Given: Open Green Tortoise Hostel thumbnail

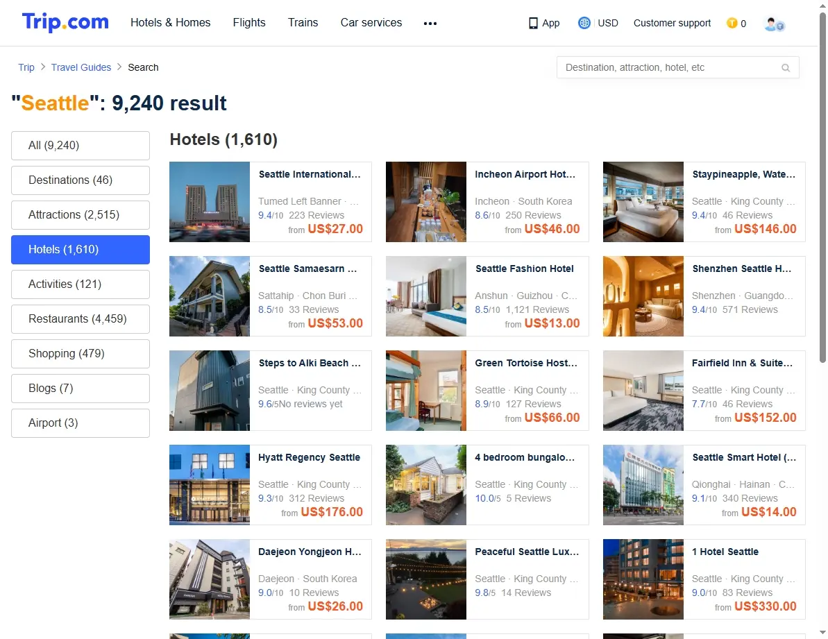Looking at the screenshot, I should [426, 391].
